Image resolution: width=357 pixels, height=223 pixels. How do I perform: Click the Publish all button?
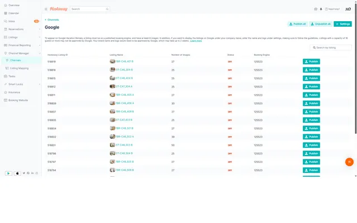[297, 24]
